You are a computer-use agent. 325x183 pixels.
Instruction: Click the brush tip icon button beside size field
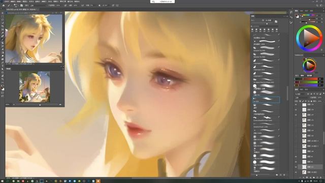[x=276, y=21]
